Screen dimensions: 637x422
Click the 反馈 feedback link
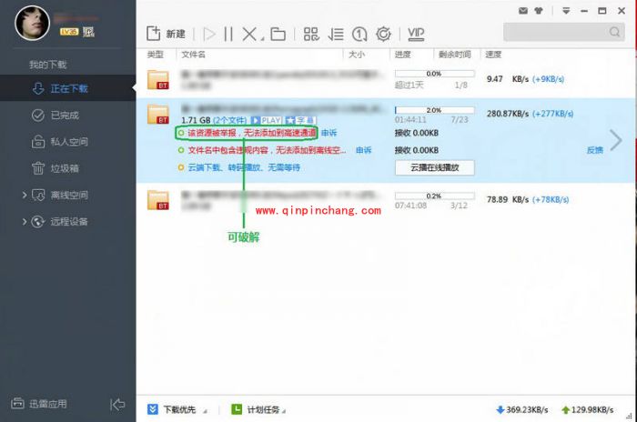595,150
